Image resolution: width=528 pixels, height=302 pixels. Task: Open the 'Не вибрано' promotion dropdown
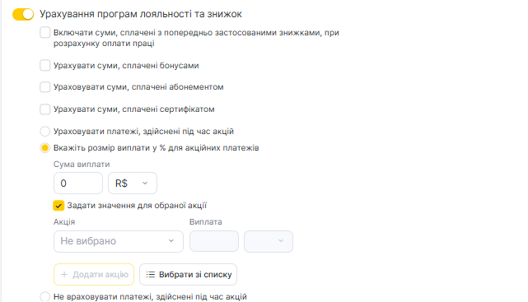click(119, 241)
